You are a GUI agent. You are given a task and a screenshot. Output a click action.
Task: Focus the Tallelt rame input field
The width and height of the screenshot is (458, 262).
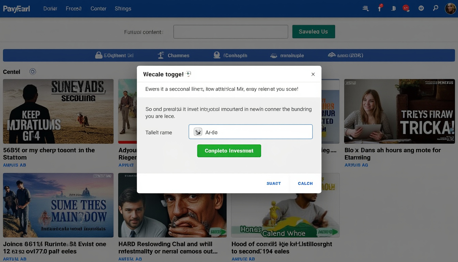pyautogui.click(x=250, y=132)
